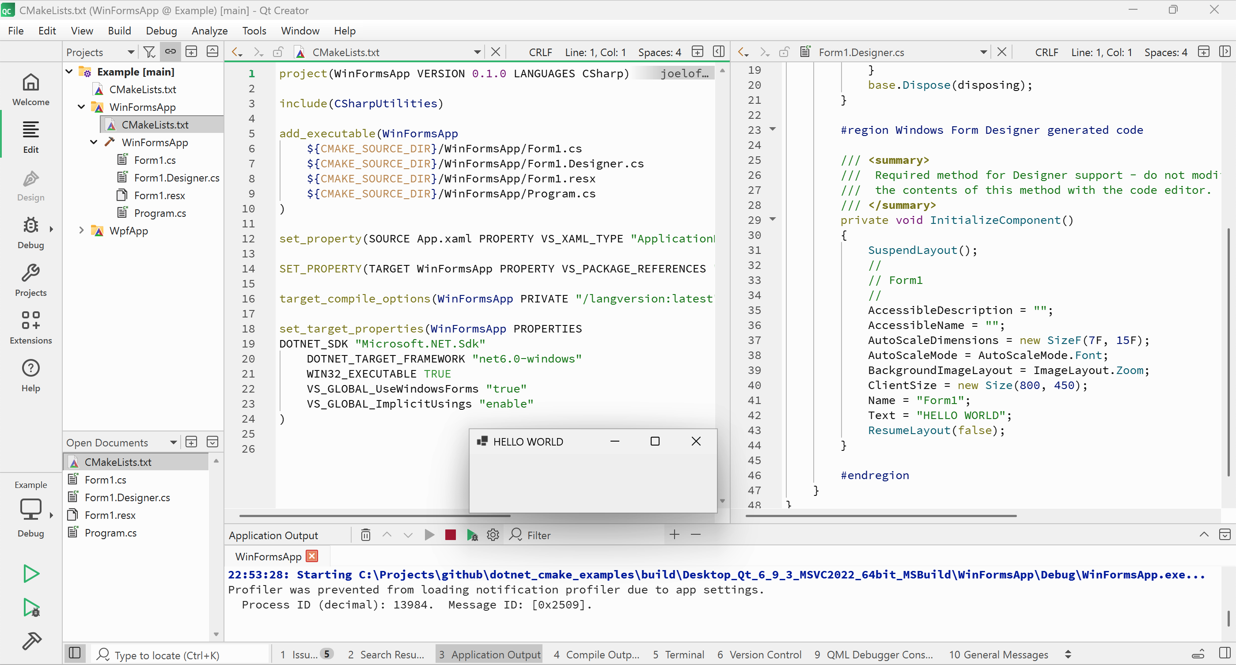The image size is (1236, 665).
Task: Click the green Run button
Action: point(31,574)
